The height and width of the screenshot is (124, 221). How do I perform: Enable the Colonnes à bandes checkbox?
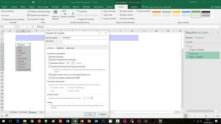(118, 19)
